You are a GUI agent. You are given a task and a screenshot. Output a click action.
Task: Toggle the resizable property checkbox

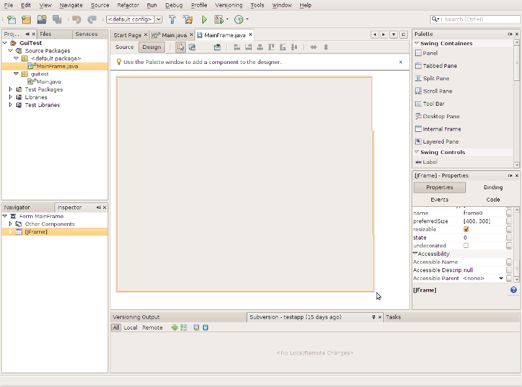tap(466, 229)
